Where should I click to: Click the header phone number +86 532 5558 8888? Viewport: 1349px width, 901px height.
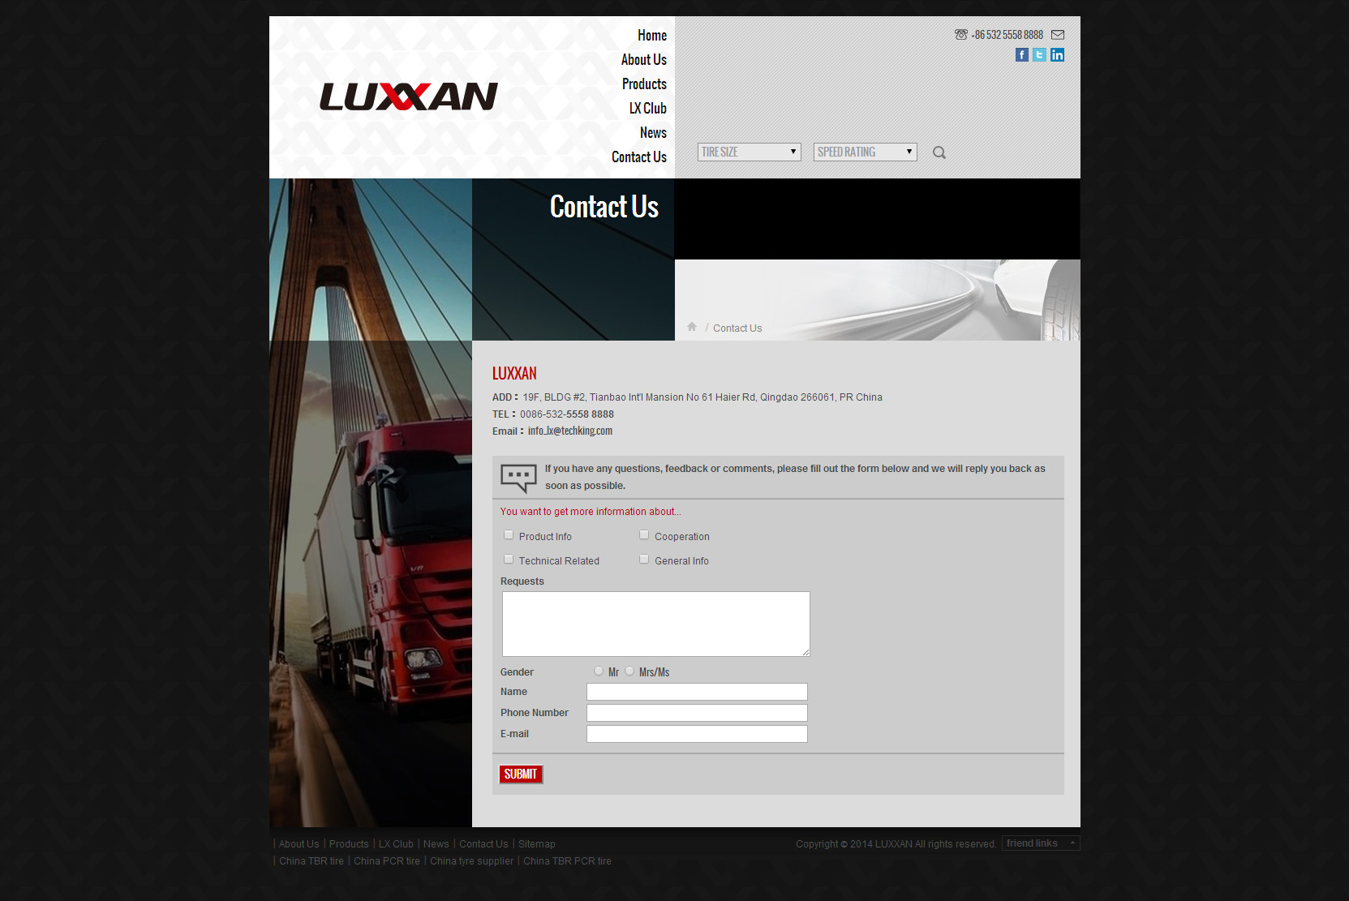coord(1007,35)
